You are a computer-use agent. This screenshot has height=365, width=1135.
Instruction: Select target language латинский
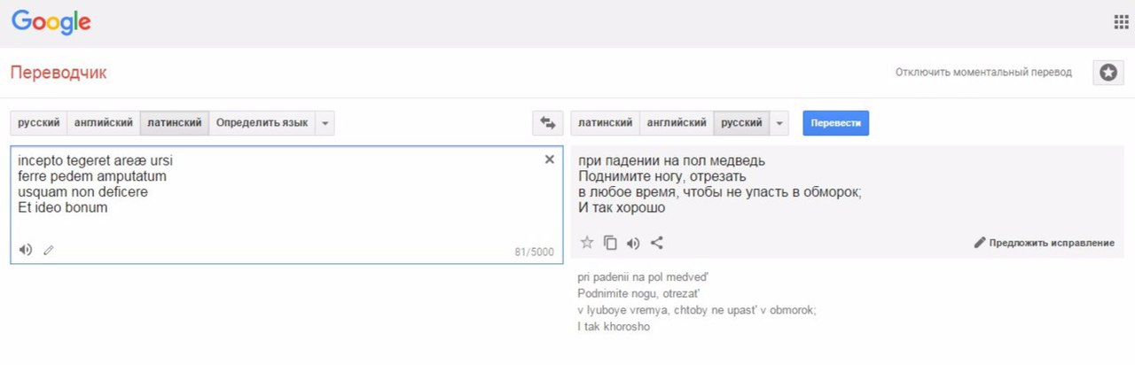coord(606,123)
